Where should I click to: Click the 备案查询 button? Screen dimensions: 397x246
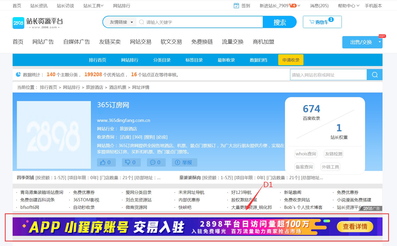(304, 167)
